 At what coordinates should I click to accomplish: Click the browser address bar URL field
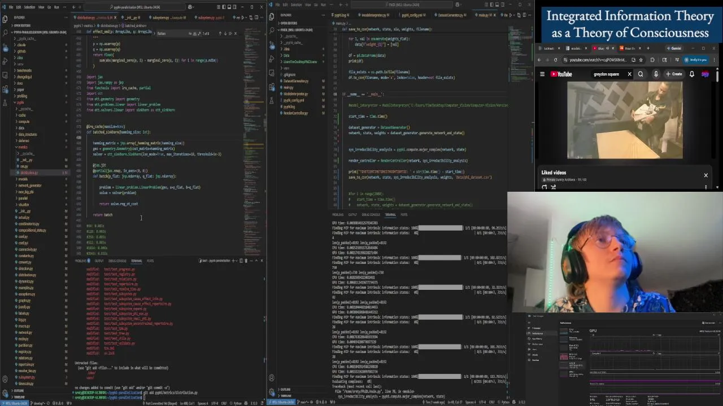click(x=598, y=60)
